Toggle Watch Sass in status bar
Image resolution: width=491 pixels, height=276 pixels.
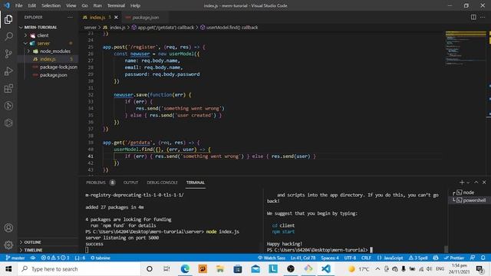(271, 258)
